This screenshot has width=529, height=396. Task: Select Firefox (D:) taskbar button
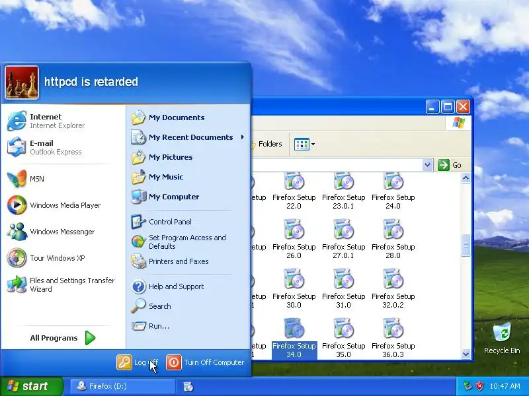point(123,386)
